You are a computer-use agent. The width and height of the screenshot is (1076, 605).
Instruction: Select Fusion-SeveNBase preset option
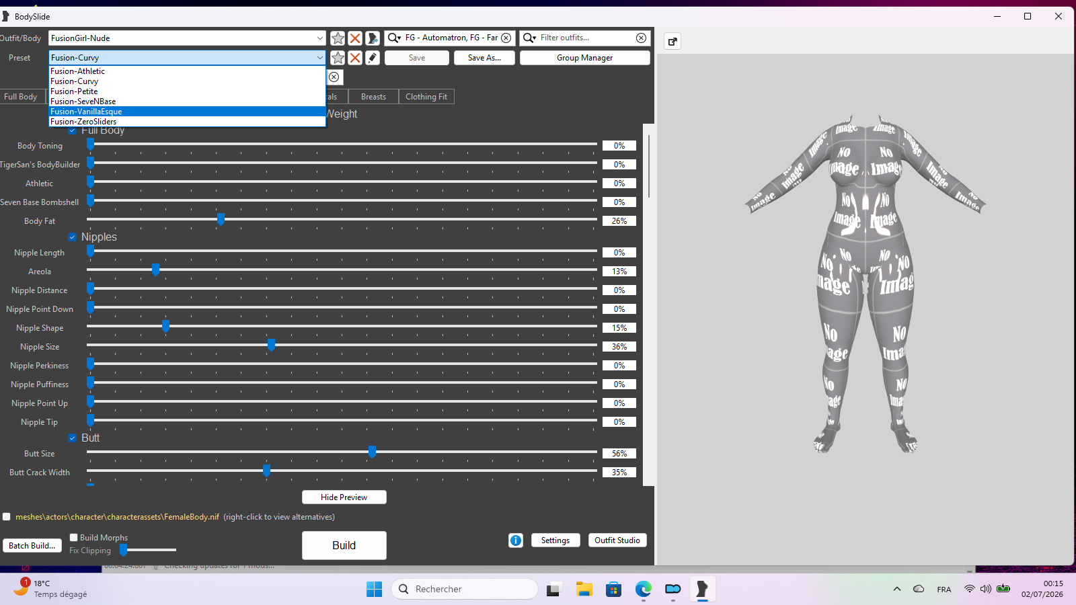pos(187,102)
